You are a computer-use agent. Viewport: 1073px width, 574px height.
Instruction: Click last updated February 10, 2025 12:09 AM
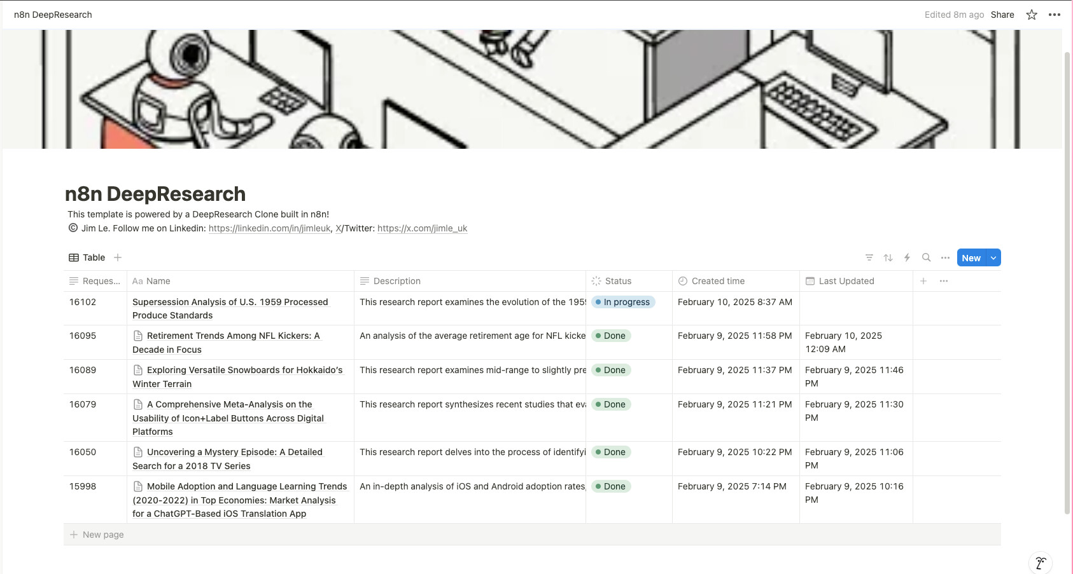843,342
